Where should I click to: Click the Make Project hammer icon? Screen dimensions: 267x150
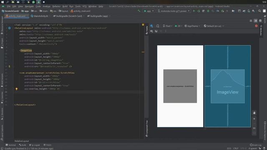point(139,11)
